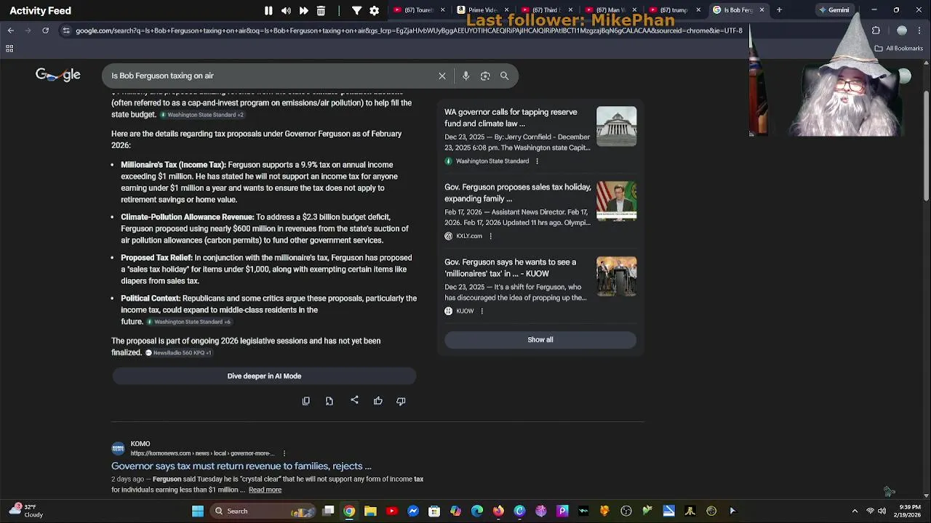Click Read more under KOMO result
The width and height of the screenshot is (931, 523).
tap(265, 490)
